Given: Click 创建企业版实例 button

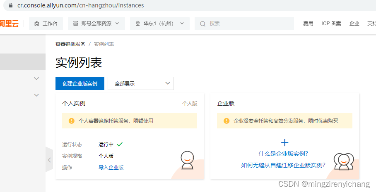Looking at the screenshot, I should point(80,83).
